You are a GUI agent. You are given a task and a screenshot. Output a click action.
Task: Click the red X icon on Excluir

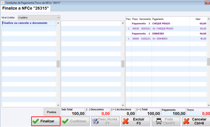click(125, 121)
